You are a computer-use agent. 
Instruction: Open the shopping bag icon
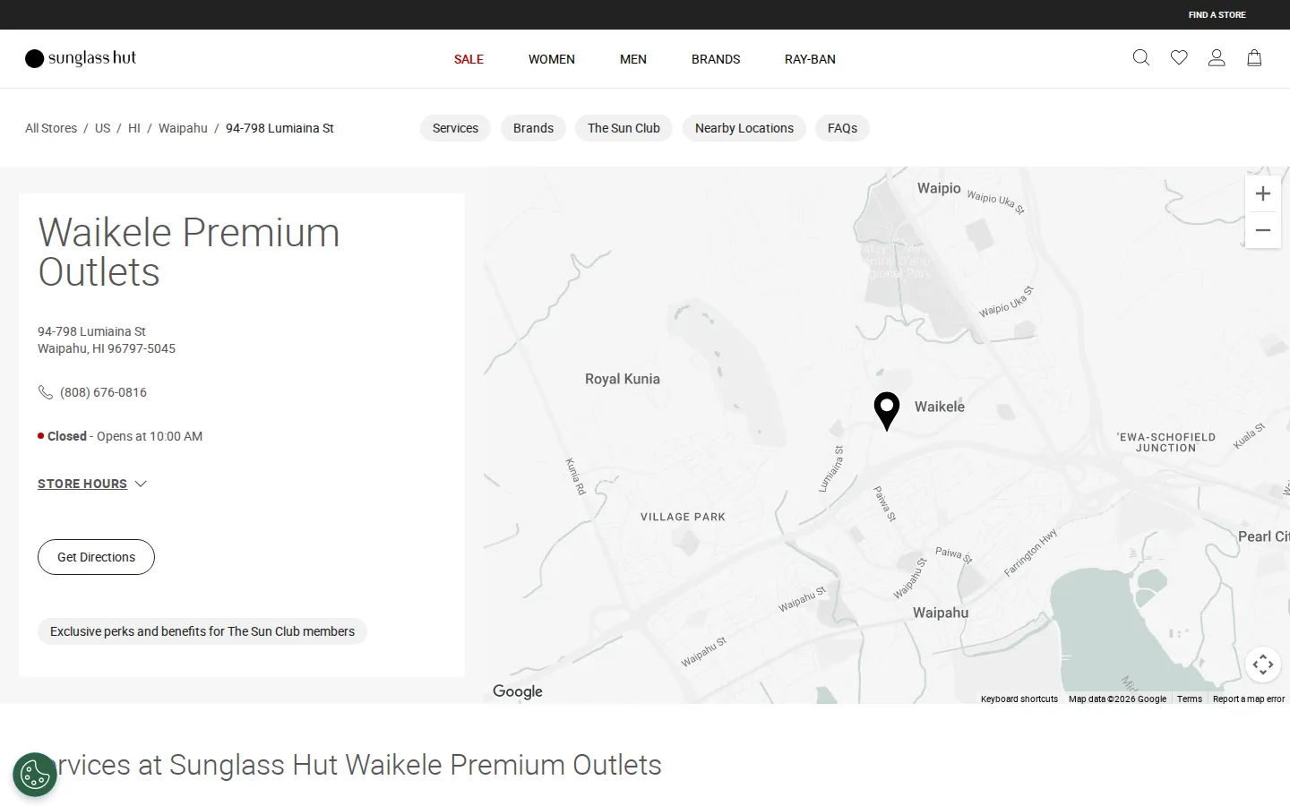pos(1254,58)
